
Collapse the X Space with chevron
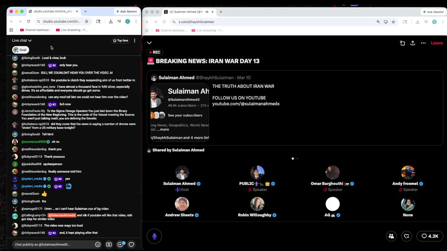pos(149,43)
